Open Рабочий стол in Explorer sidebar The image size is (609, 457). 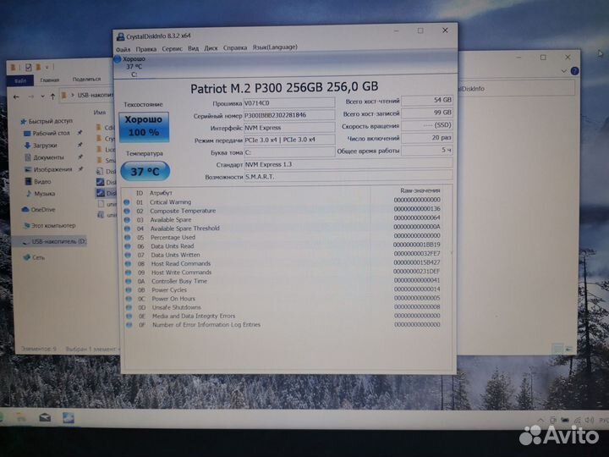47,134
